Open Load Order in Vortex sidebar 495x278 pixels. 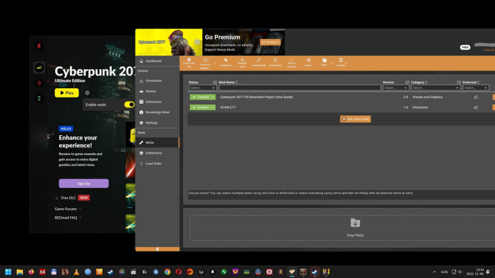(157, 164)
